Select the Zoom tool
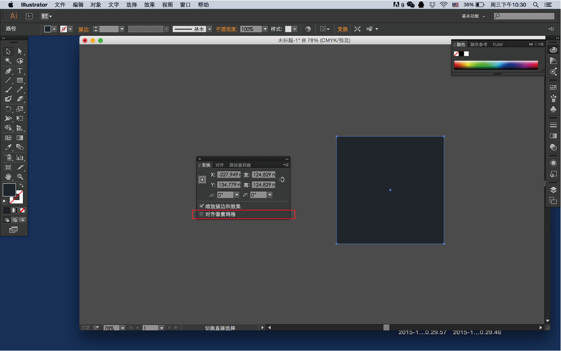 (20, 177)
